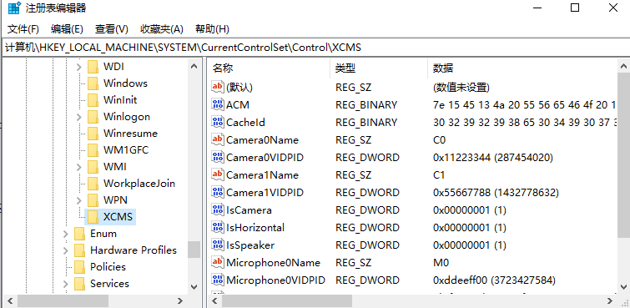Click data value 0x11223344 (287454020)
This screenshot has width=630, height=308.
pyautogui.click(x=493, y=158)
